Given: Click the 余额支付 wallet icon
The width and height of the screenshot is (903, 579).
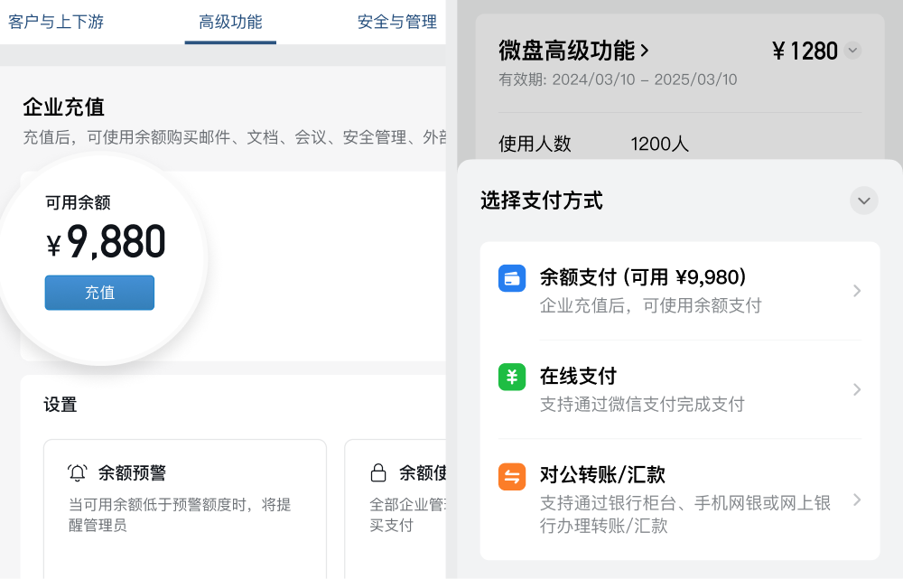Looking at the screenshot, I should point(512,278).
